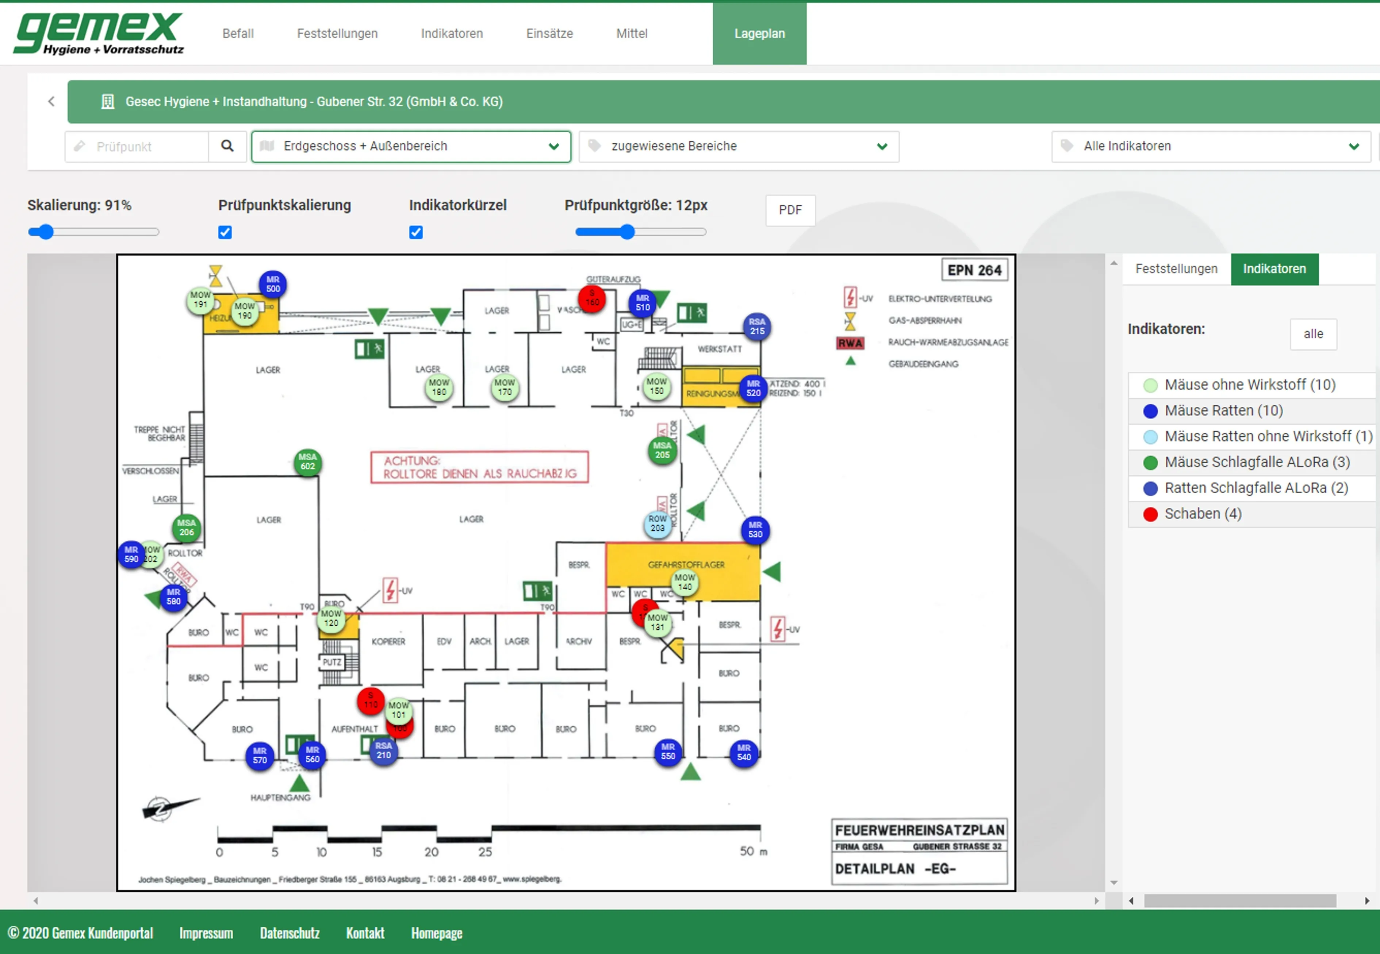
Task: Toggle the Prüfpunktskalierung checkbox
Action: [x=225, y=232]
